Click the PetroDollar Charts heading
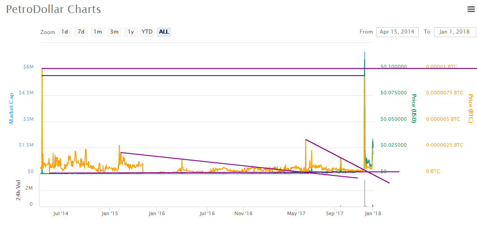 pyautogui.click(x=54, y=9)
